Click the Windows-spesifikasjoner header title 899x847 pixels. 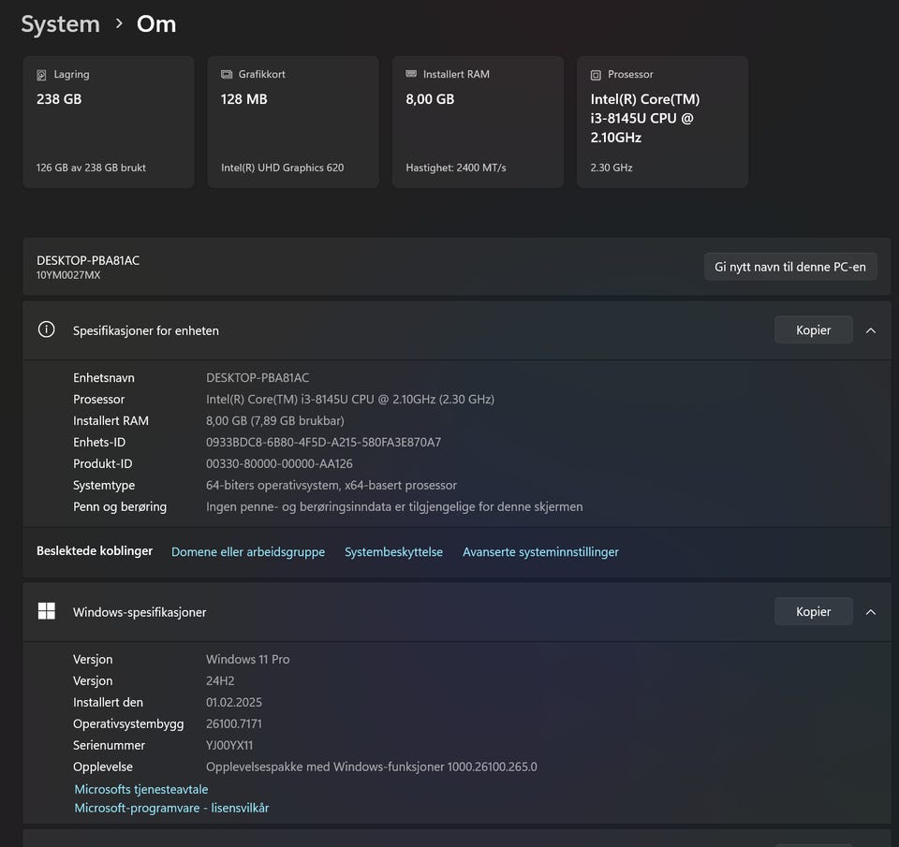(x=140, y=612)
